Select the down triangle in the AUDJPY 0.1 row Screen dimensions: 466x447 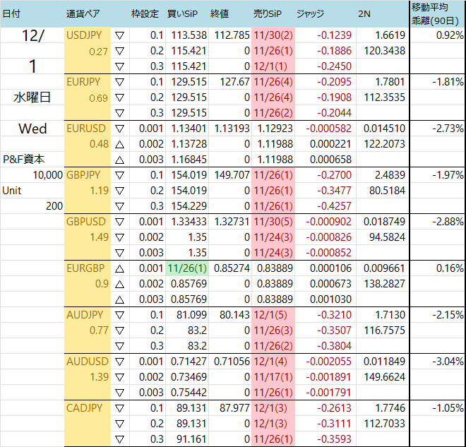119,316
